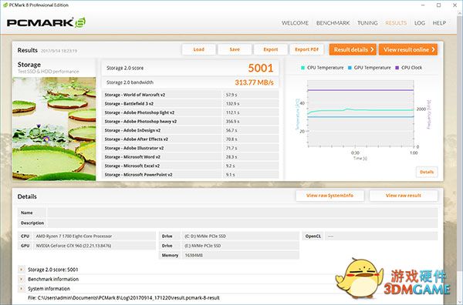Click the Name input field

click(242, 213)
